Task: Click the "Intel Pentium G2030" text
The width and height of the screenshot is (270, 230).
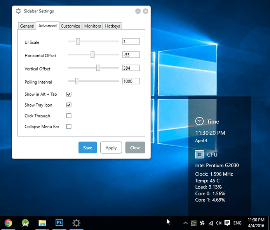Action: point(217,165)
